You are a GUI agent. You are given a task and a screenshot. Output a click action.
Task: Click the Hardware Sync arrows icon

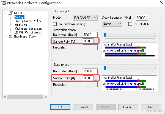tap(10, 36)
